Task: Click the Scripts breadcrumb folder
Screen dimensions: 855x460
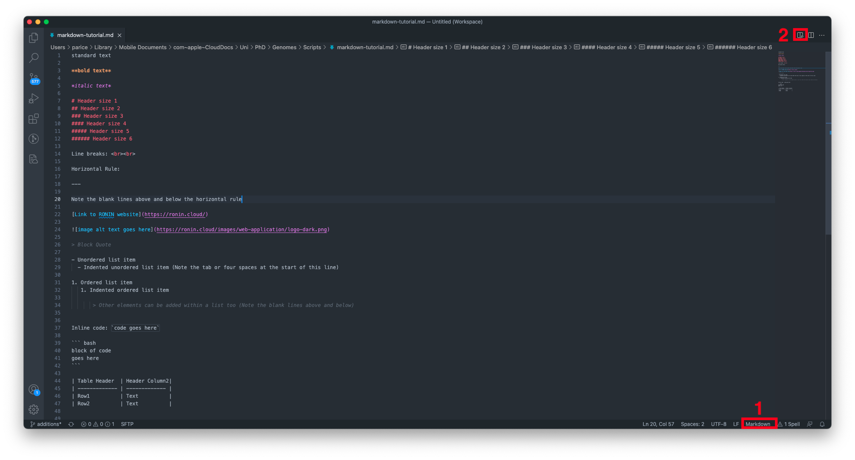Action: tap(312, 47)
